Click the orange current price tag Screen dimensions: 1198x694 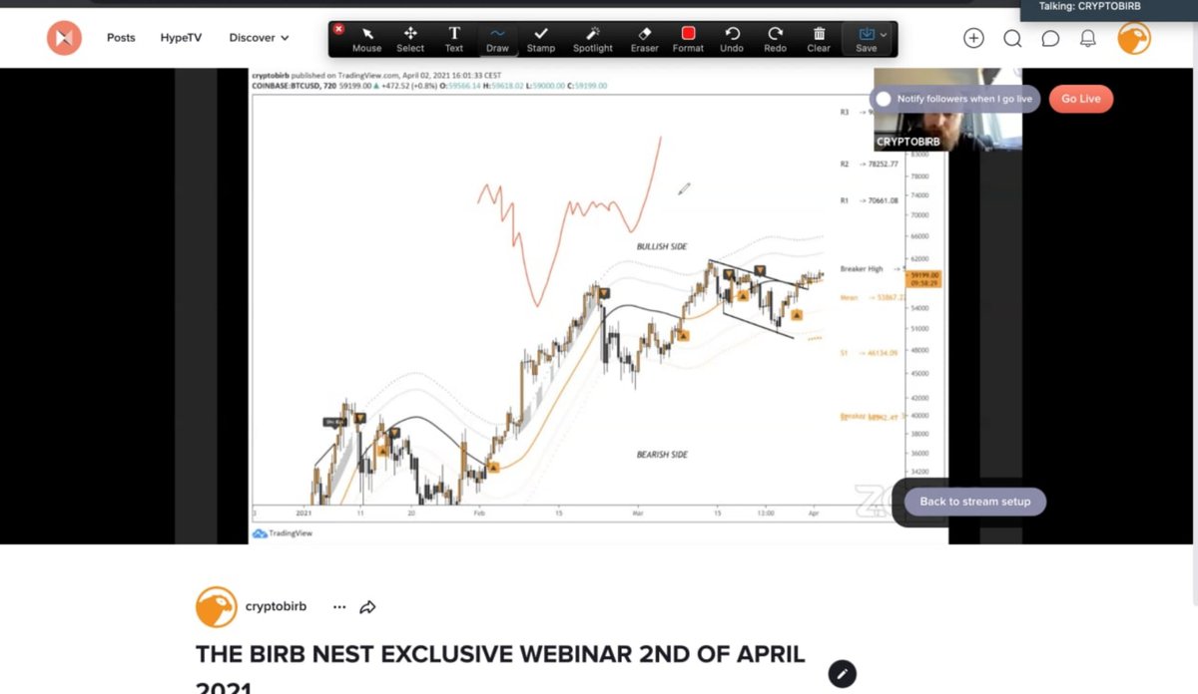tap(921, 278)
